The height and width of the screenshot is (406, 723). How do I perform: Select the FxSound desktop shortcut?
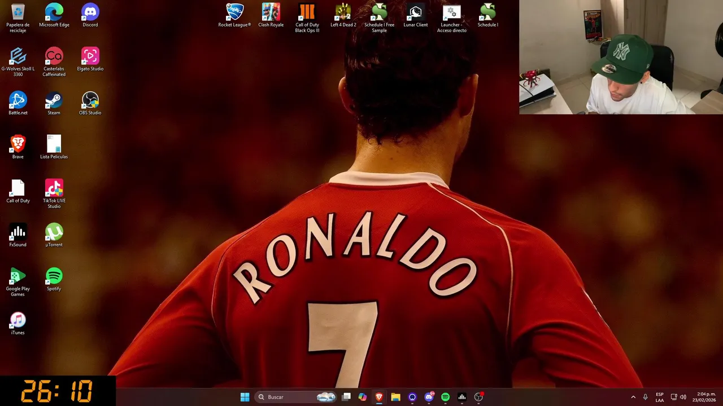click(18, 235)
